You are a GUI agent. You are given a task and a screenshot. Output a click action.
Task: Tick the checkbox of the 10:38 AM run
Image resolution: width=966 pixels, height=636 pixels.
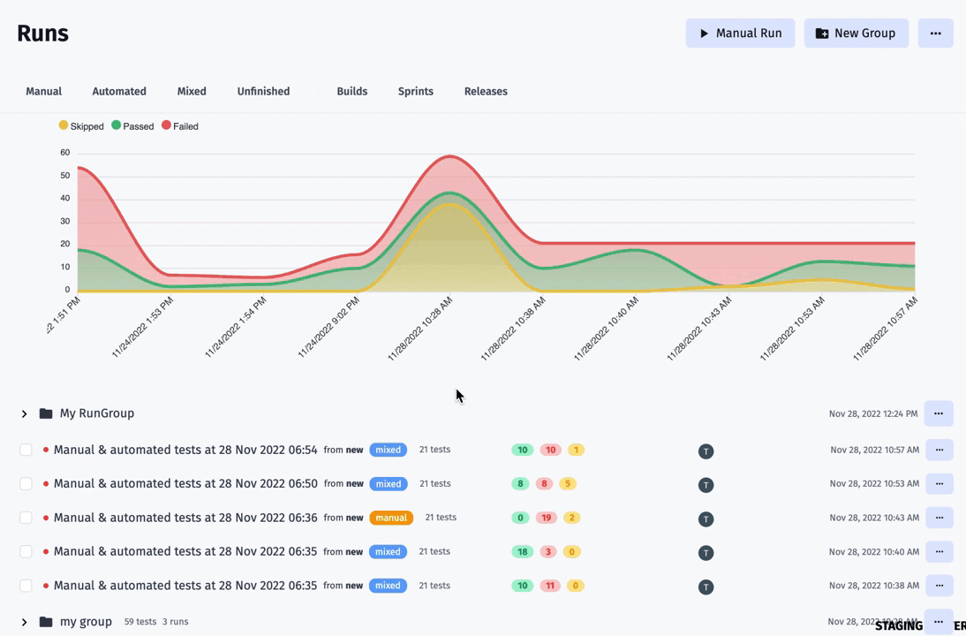pyautogui.click(x=26, y=586)
